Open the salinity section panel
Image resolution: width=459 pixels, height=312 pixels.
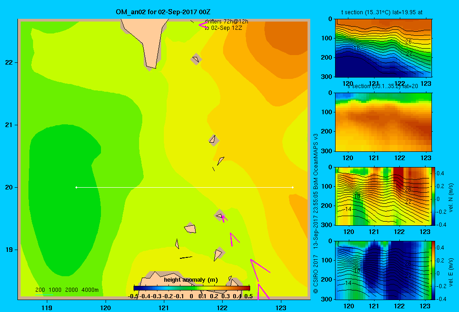(x=383, y=122)
